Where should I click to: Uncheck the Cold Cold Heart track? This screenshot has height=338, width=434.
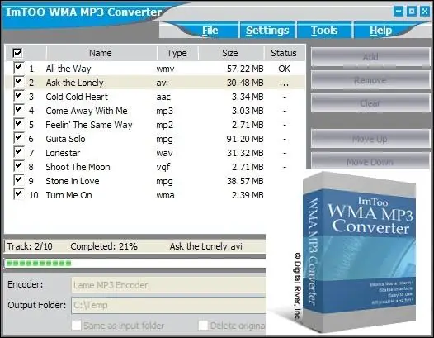pos(18,95)
